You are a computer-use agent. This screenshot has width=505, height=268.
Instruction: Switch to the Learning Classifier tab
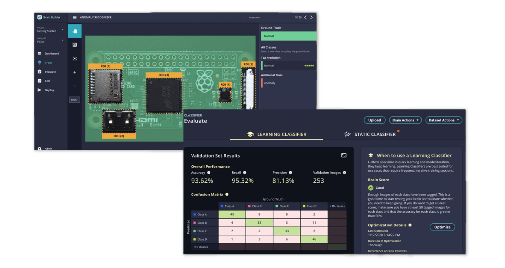[x=276, y=134]
